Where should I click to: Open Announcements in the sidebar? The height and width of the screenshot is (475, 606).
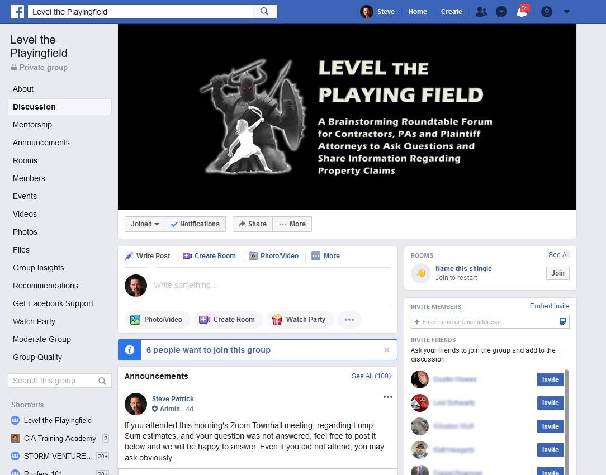[x=41, y=142]
